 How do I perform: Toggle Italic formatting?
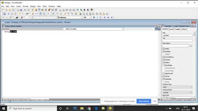pyautogui.click(x=97, y=17)
